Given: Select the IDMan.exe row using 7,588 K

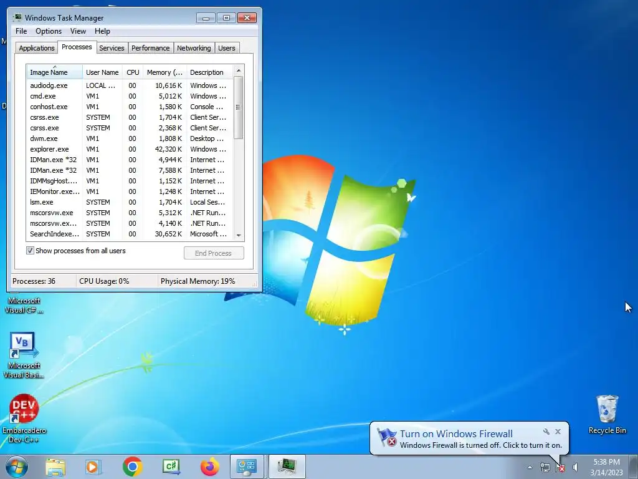Looking at the screenshot, I should [x=130, y=170].
